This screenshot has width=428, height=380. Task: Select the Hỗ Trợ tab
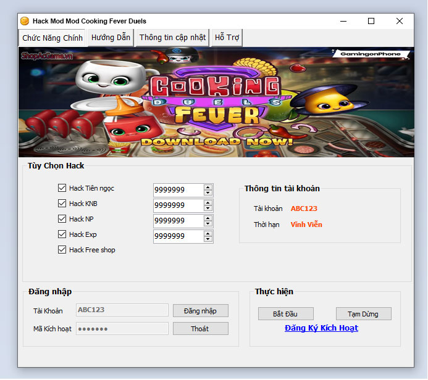227,38
